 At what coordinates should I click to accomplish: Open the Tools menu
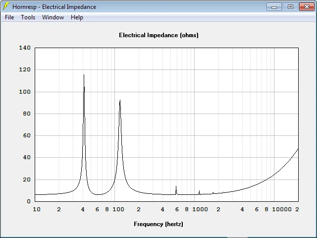28,17
